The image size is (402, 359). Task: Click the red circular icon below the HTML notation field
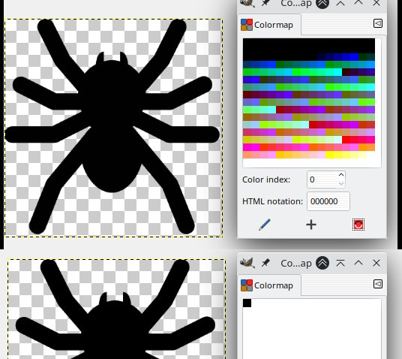point(358,225)
